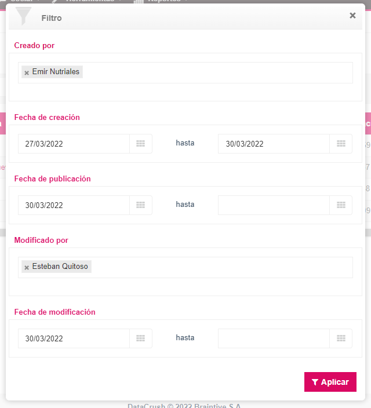Edit creation start date 27/03/2022 field
Image resolution: width=371 pixels, height=408 pixels.
point(74,144)
